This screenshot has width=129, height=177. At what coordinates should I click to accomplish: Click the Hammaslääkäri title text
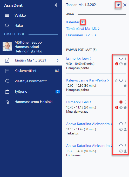[x=27, y=47]
